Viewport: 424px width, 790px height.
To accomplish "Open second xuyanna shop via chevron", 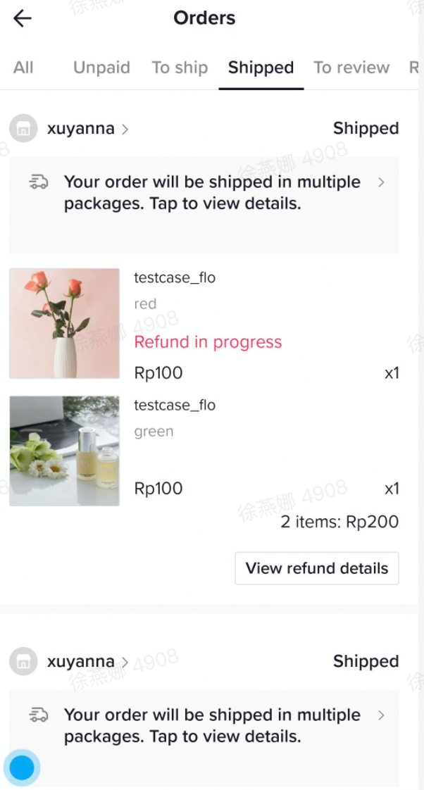I will click(125, 662).
